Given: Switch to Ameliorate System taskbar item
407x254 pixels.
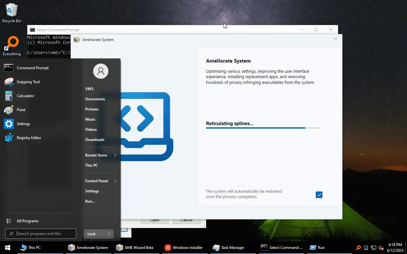Looking at the screenshot, I should [x=88, y=248].
